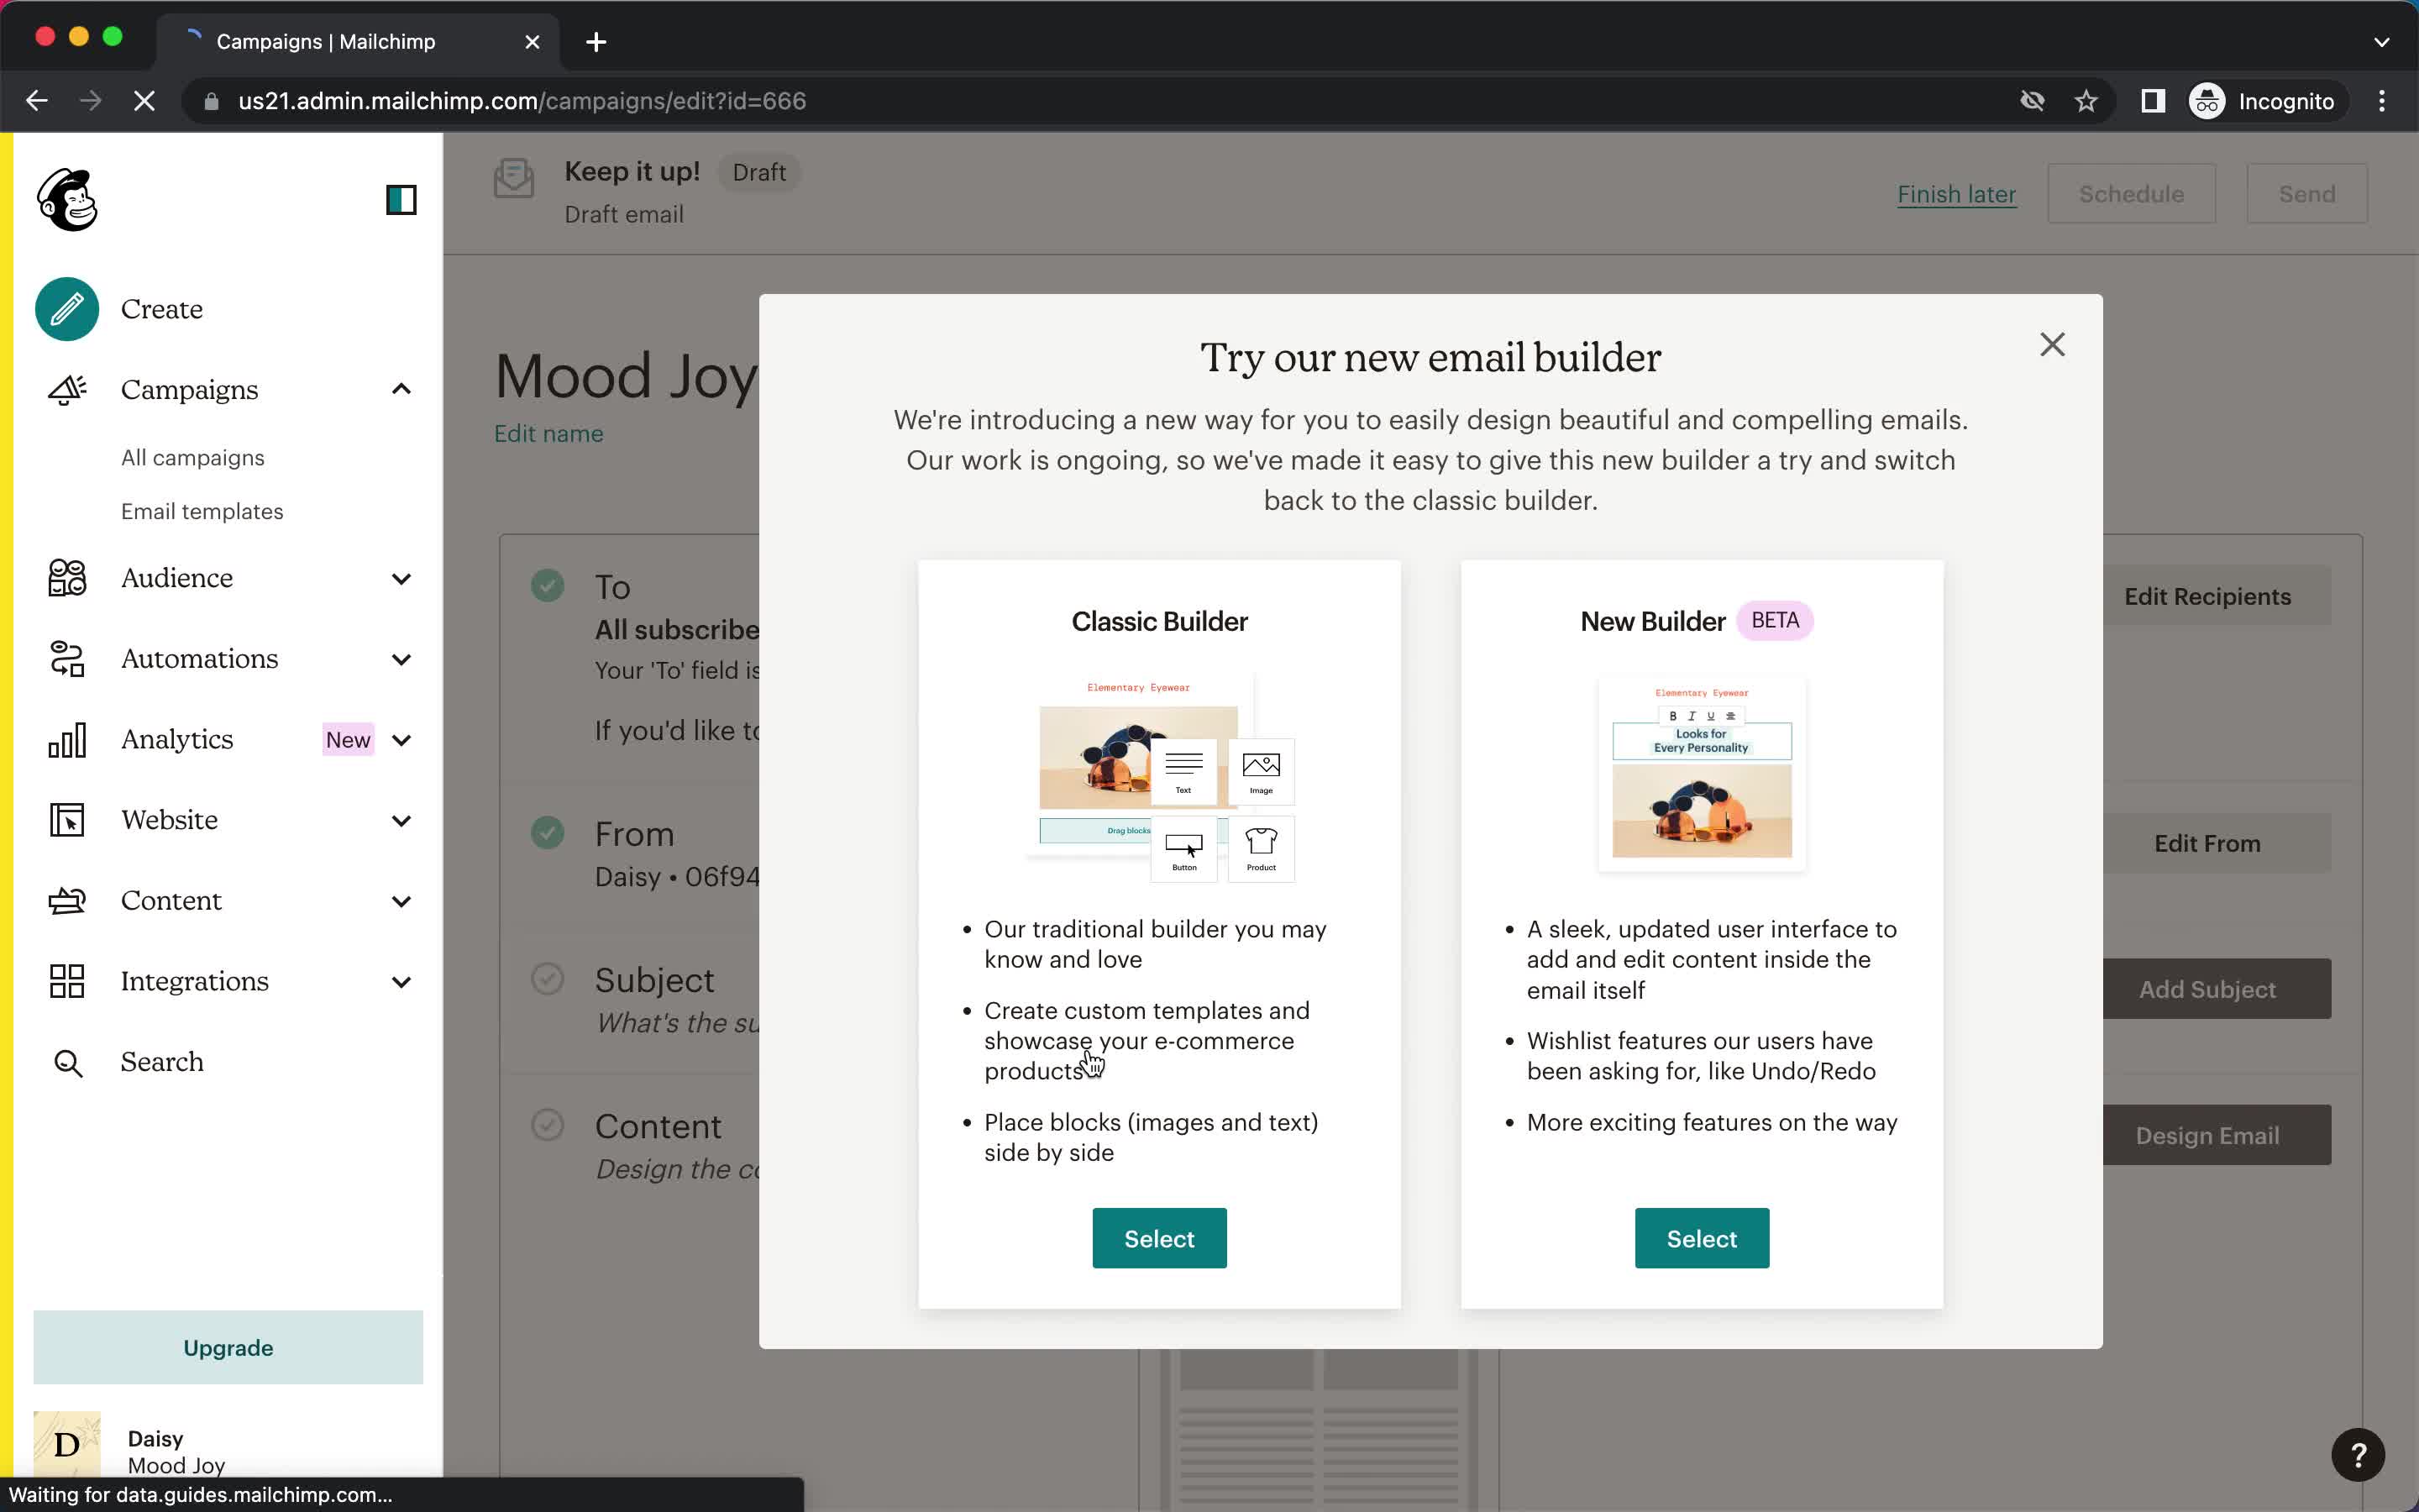Screen dimensions: 2419x1512
Task: Click All campaigns menu item
Action: 192,456
